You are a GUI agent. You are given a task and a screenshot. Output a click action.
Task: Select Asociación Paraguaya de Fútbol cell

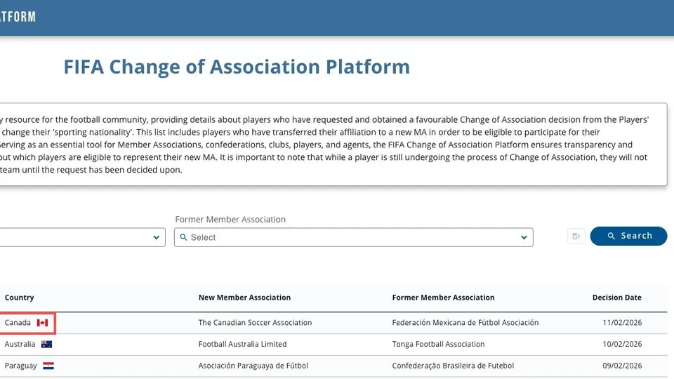pyautogui.click(x=253, y=366)
